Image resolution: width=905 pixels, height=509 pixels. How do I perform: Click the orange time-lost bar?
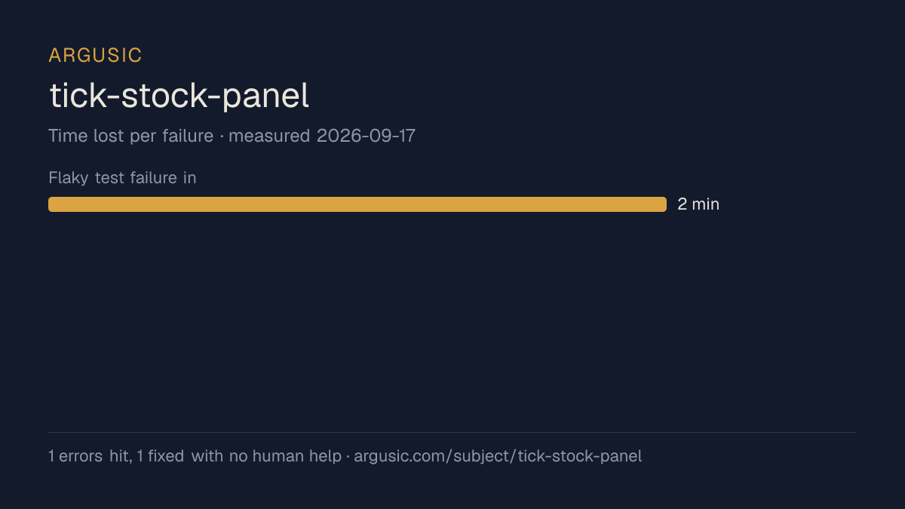[x=357, y=204]
